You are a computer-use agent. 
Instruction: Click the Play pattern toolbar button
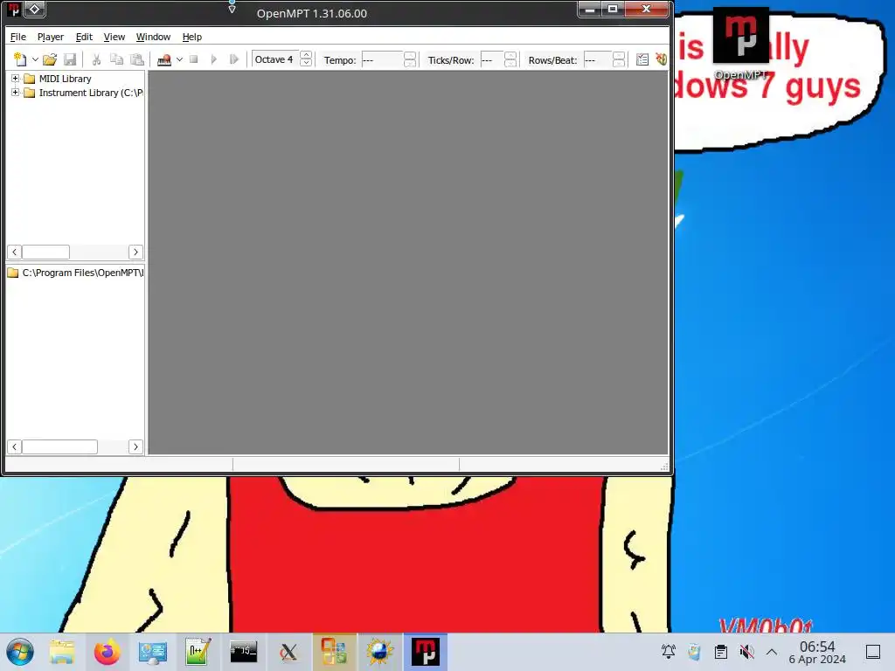pos(233,59)
